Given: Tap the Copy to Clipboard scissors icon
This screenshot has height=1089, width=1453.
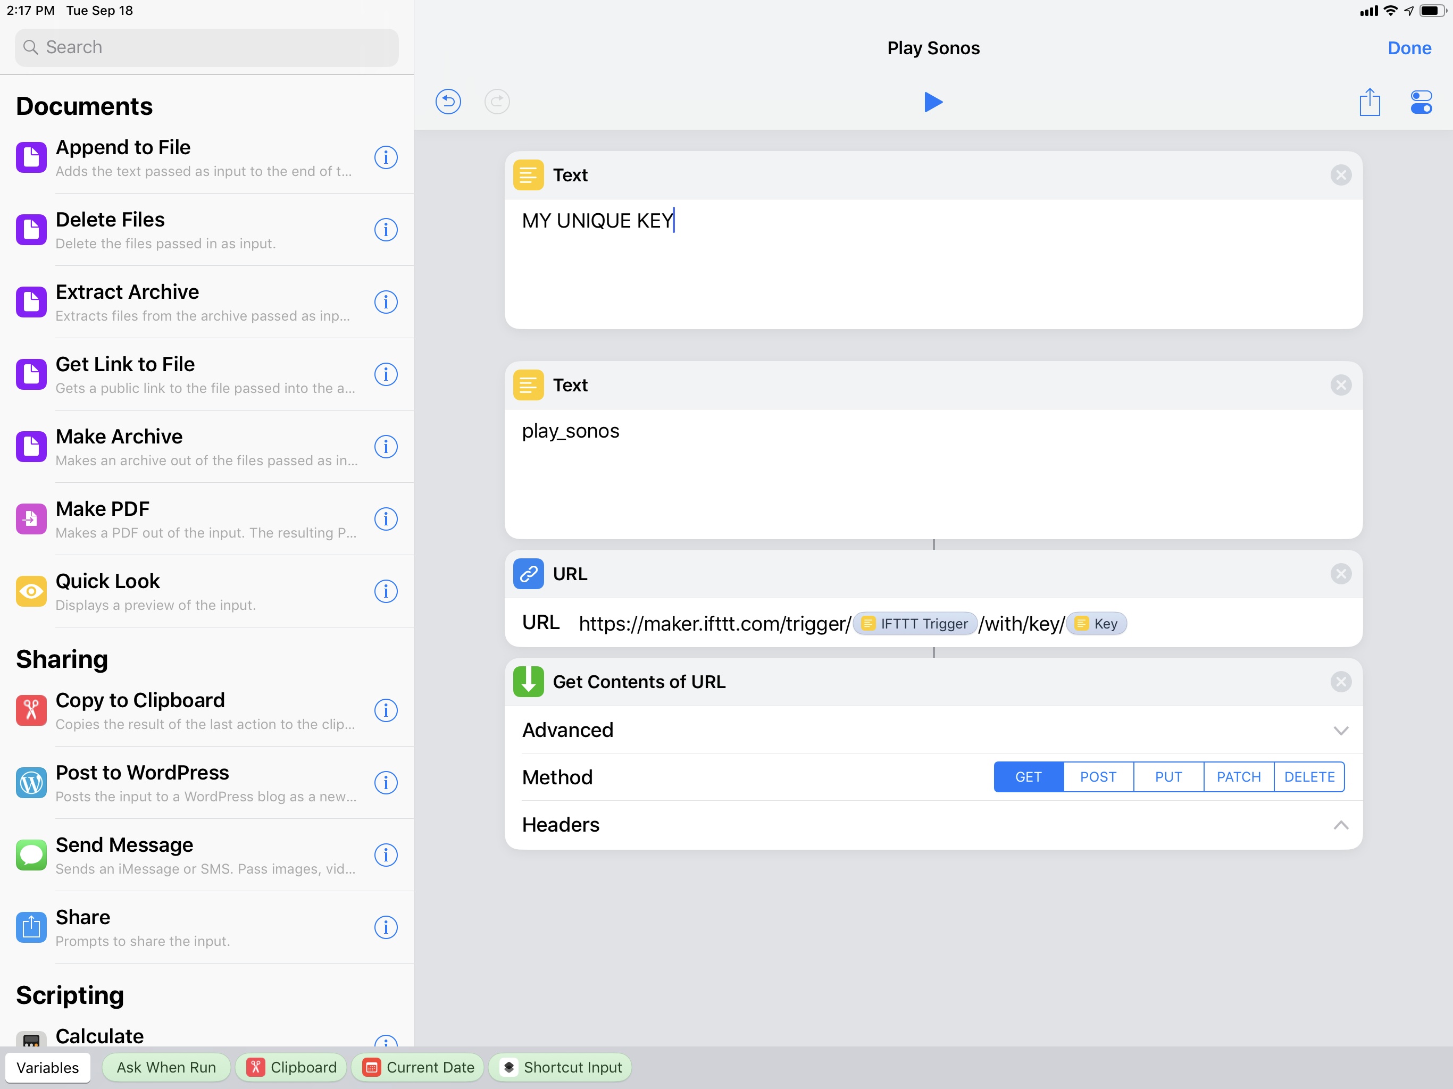Looking at the screenshot, I should point(31,710).
